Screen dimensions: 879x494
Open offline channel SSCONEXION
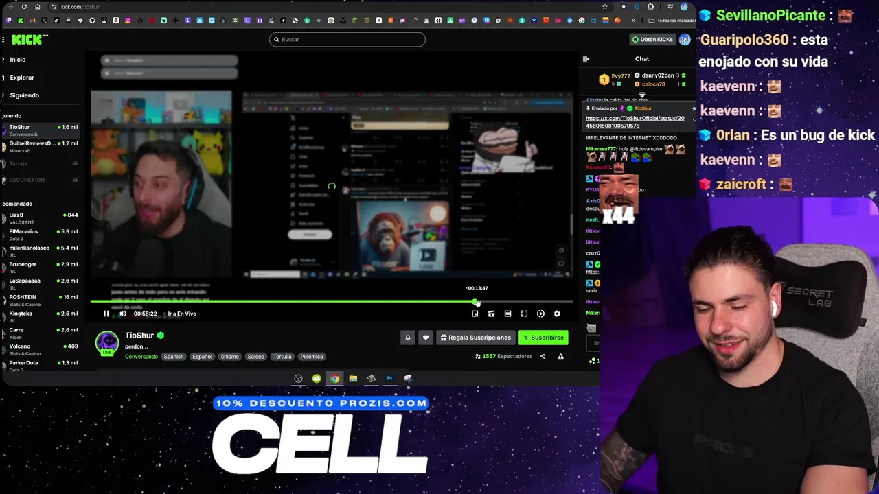coord(41,180)
